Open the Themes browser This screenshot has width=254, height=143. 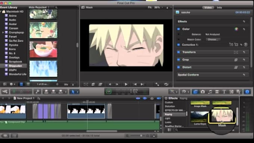239,92
